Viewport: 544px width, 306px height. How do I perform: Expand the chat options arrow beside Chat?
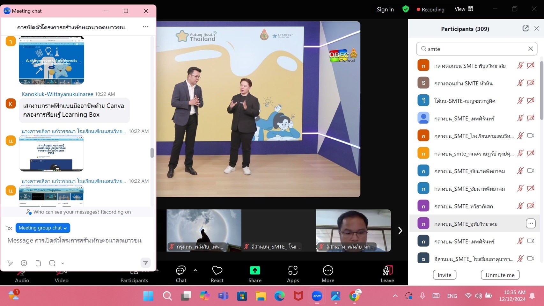[195, 270]
